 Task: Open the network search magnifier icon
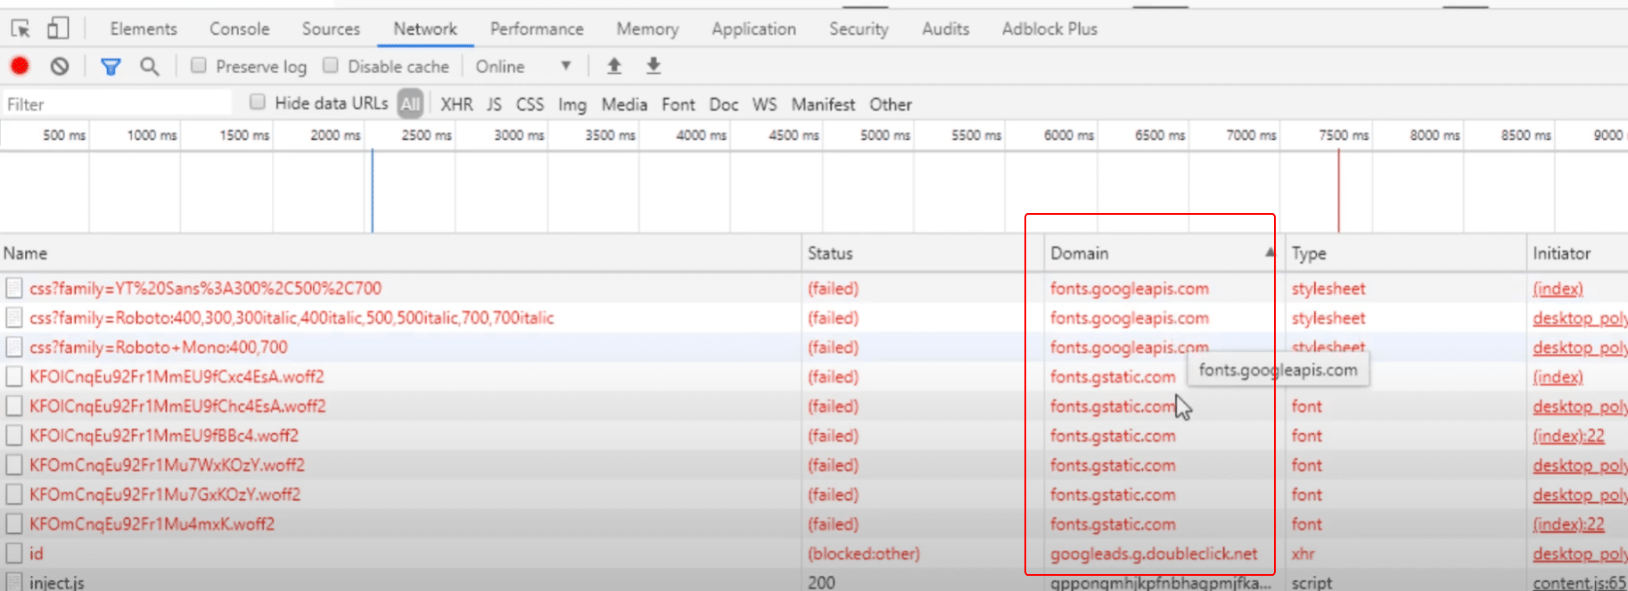pos(150,67)
